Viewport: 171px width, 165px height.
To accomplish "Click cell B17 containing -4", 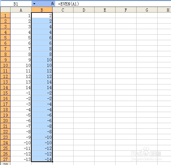I will (x=42, y=104).
